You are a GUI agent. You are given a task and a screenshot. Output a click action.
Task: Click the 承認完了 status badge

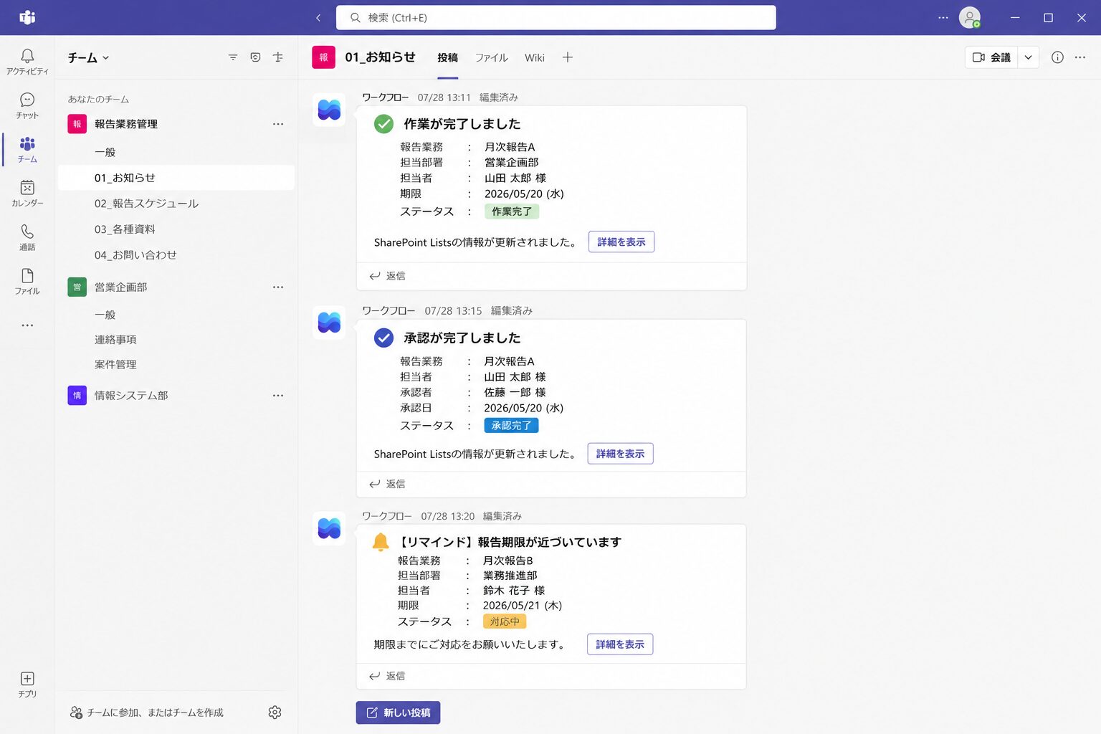pos(511,425)
